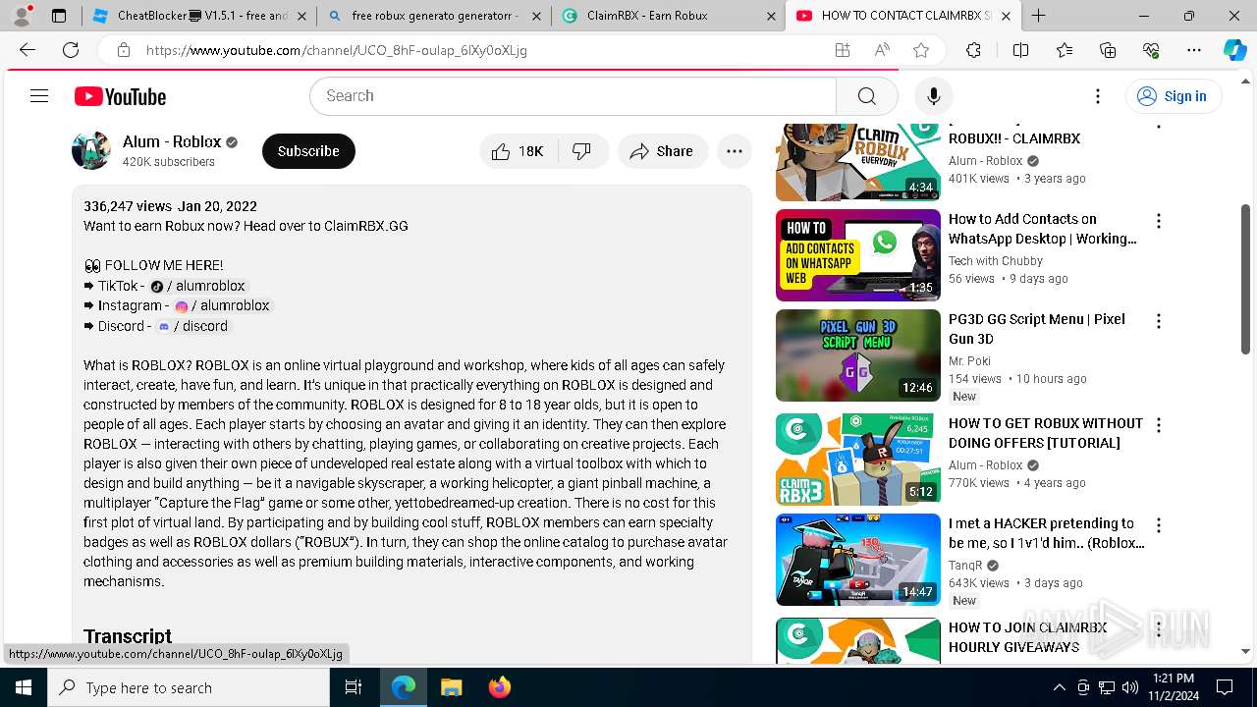Open the Discord link in description

[192, 326]
